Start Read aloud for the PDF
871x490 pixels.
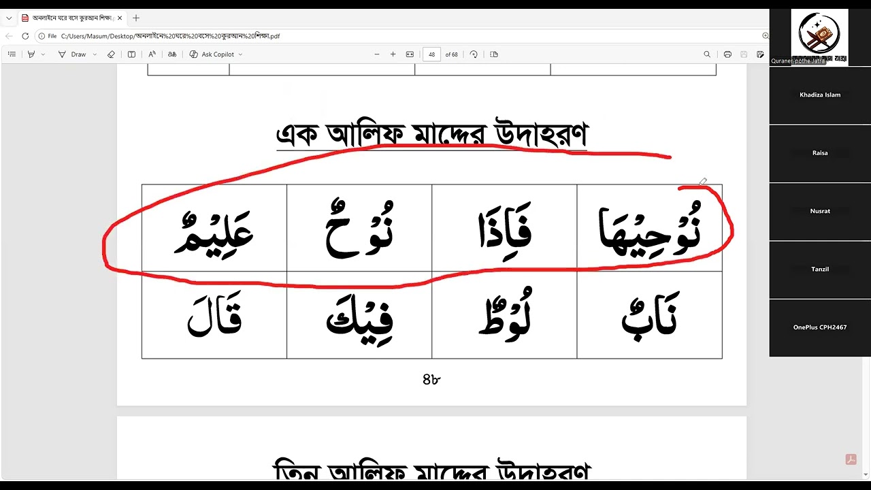coord(152,54)
